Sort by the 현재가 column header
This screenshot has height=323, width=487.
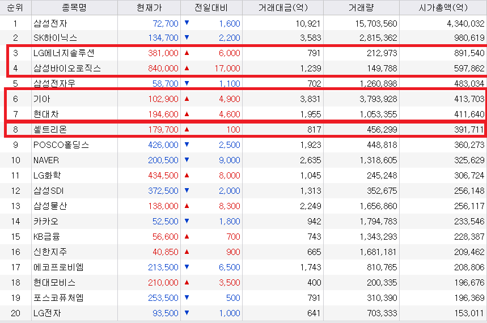click(149, 7)
